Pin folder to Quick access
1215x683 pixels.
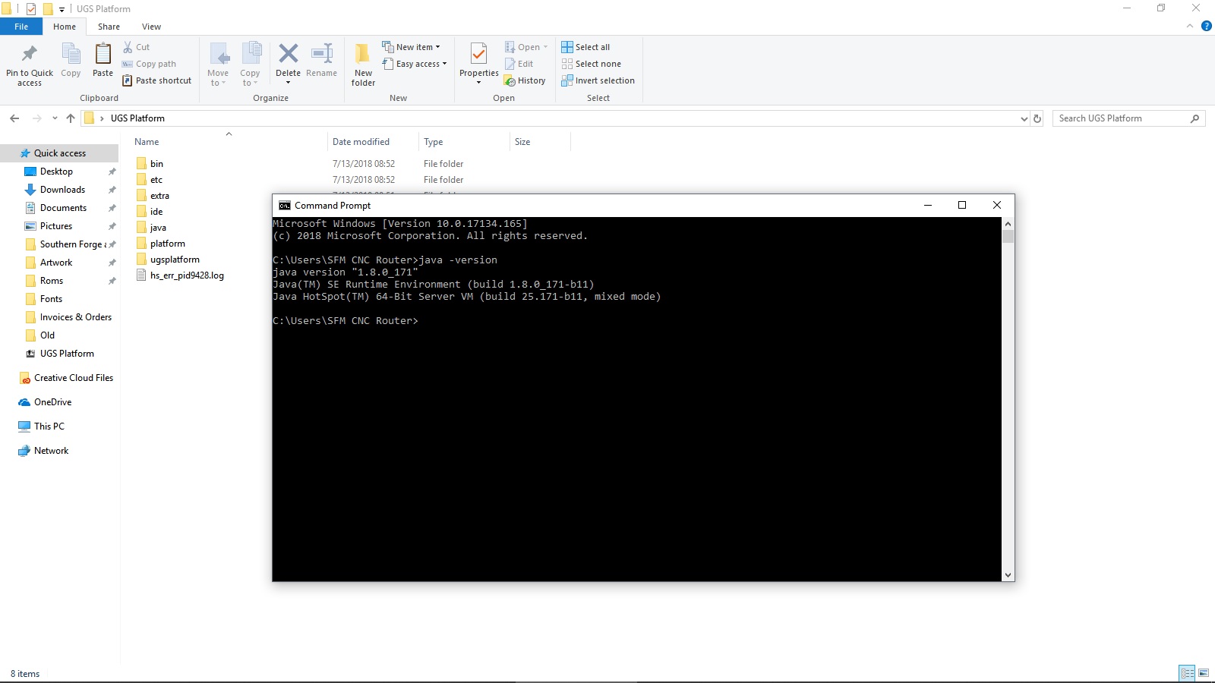(30, 64)
